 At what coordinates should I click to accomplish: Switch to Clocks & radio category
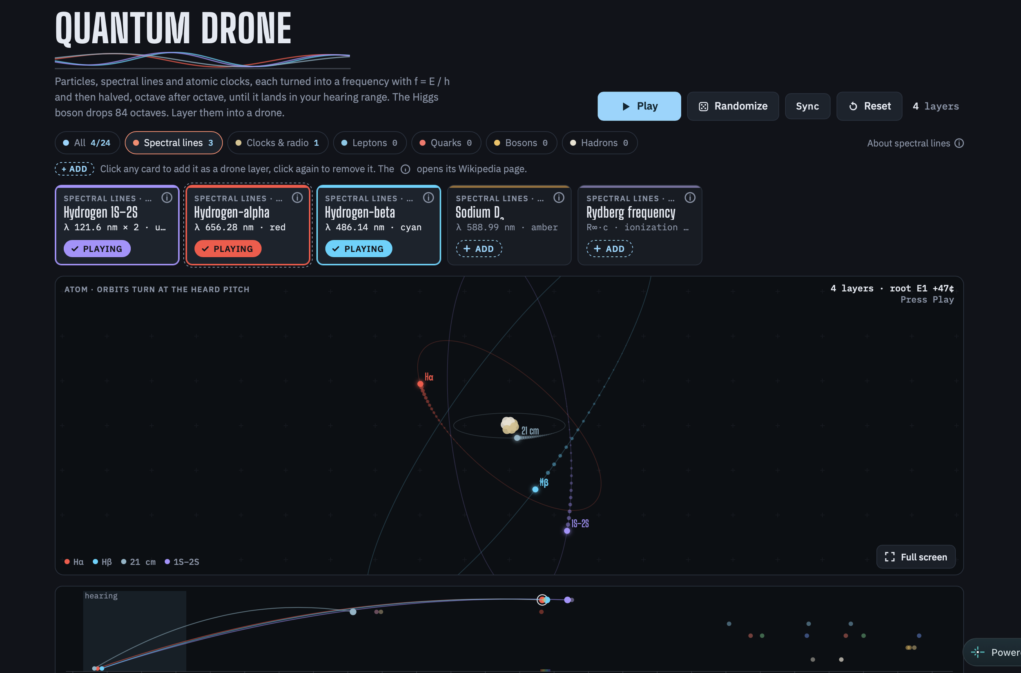278,143
